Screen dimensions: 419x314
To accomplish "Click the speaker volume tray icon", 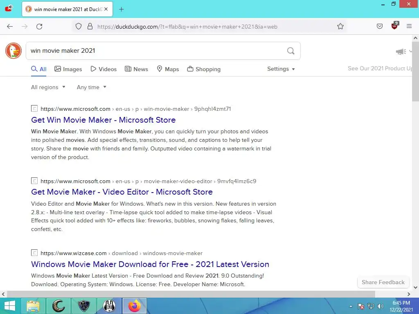I will 380,306.
